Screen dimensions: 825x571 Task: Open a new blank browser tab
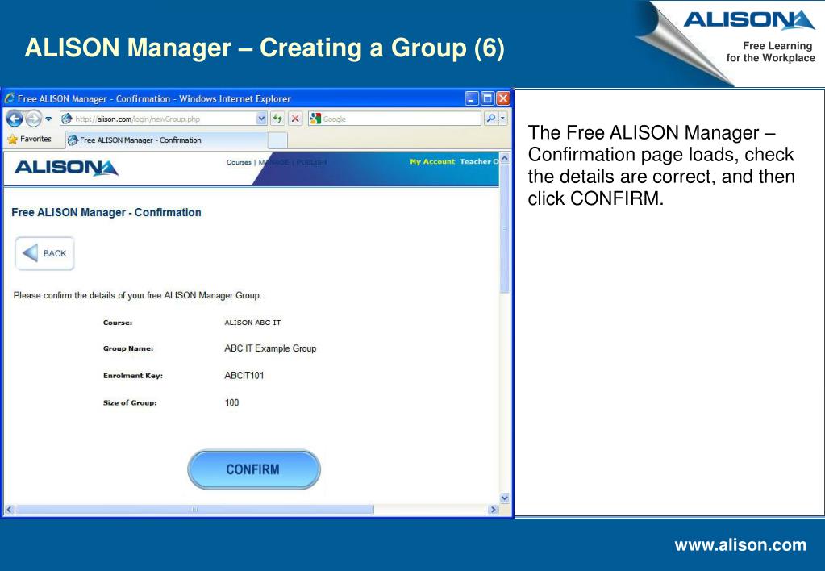[x=277, y=140]
